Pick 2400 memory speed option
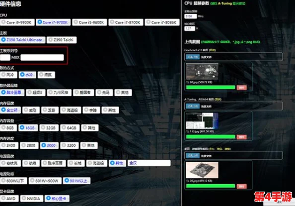The height and width of the screenshot is (206, 295). pyautogui.click(x=9, y=145)
